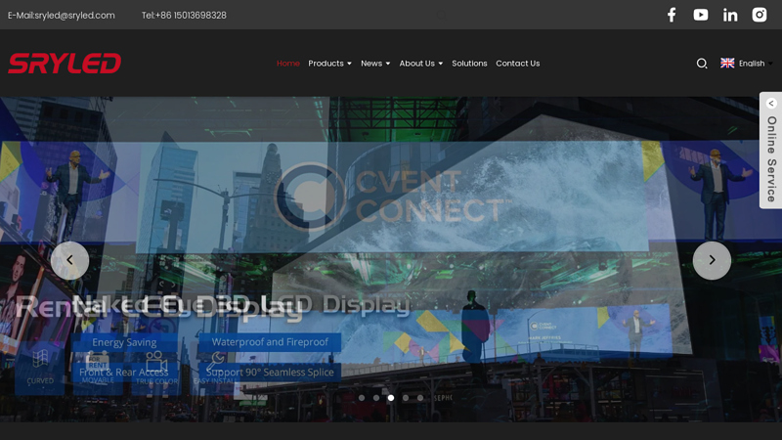Click the Waterproof and Fireproof label
Screen dimensions: 782x440
click(x=270, y=342)
